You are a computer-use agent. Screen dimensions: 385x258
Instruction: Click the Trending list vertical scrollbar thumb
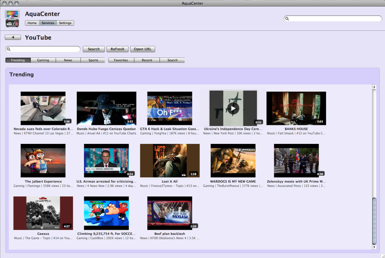tap(374, 221)
